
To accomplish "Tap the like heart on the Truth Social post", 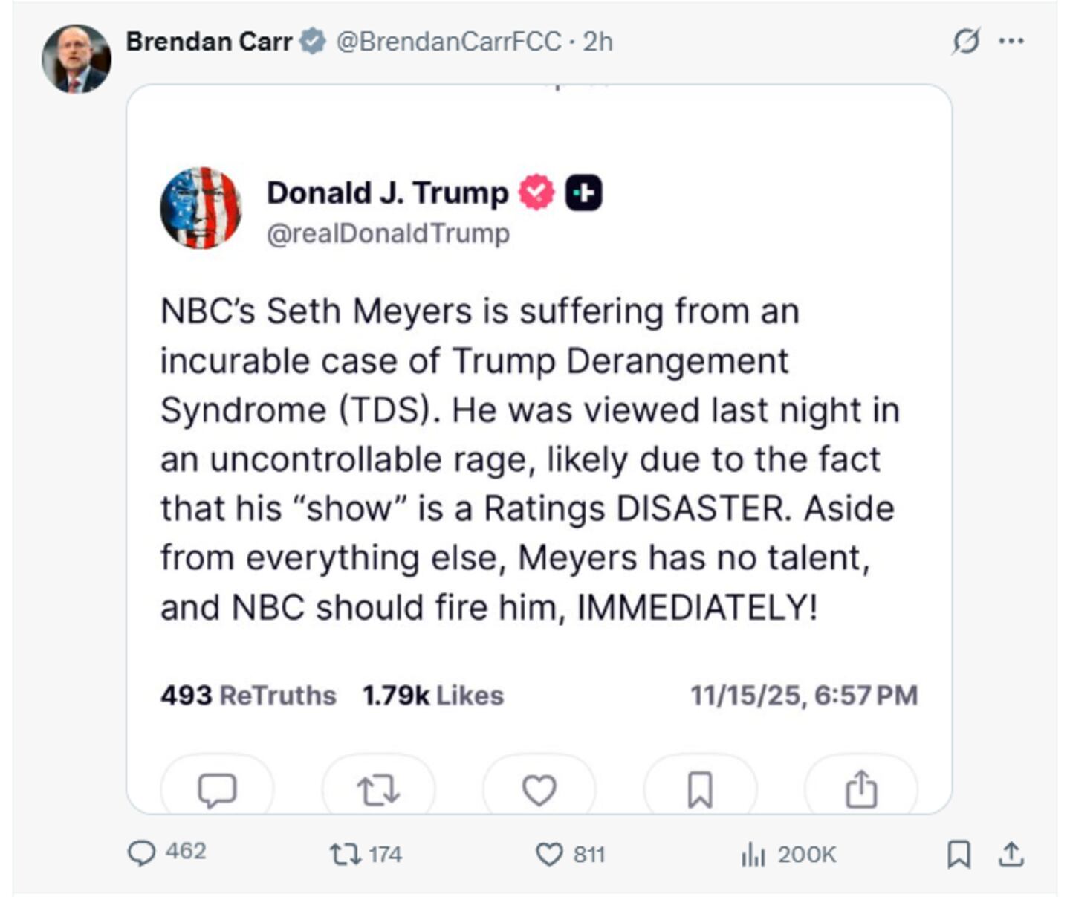I will 540,790.
